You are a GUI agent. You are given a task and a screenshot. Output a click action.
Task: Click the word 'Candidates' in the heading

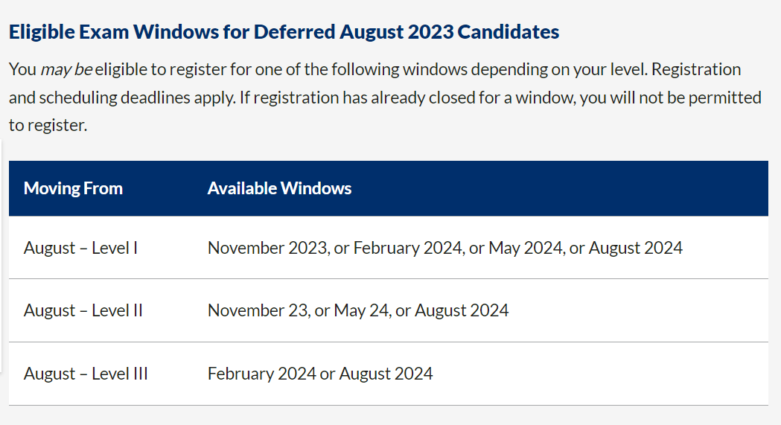pos(508,32)
